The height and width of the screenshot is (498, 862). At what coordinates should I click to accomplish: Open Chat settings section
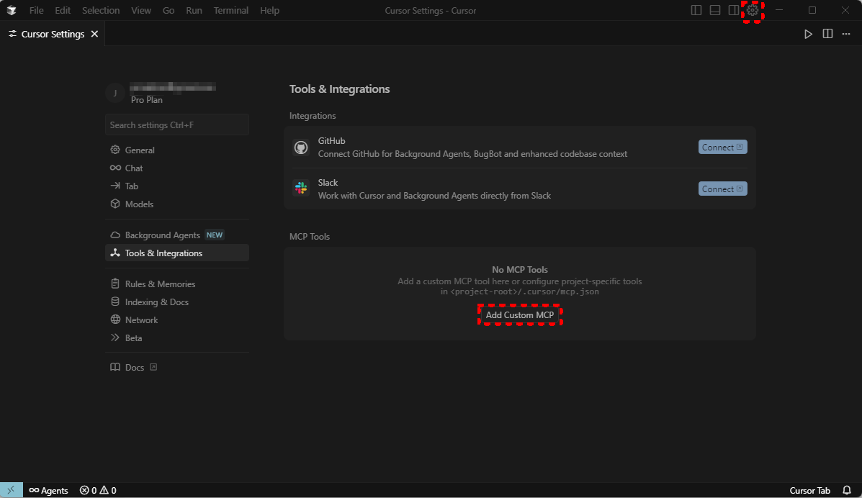[x=177, y=168]
